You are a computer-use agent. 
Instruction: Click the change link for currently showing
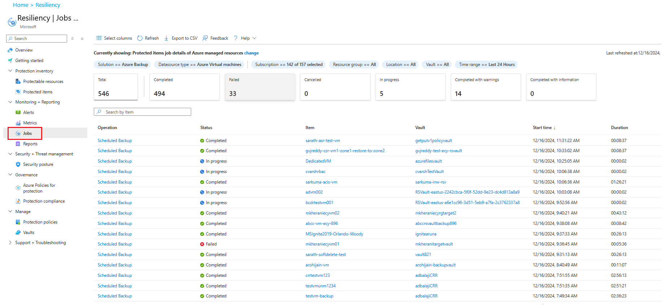pyautogui.click(x=251, y=53)
